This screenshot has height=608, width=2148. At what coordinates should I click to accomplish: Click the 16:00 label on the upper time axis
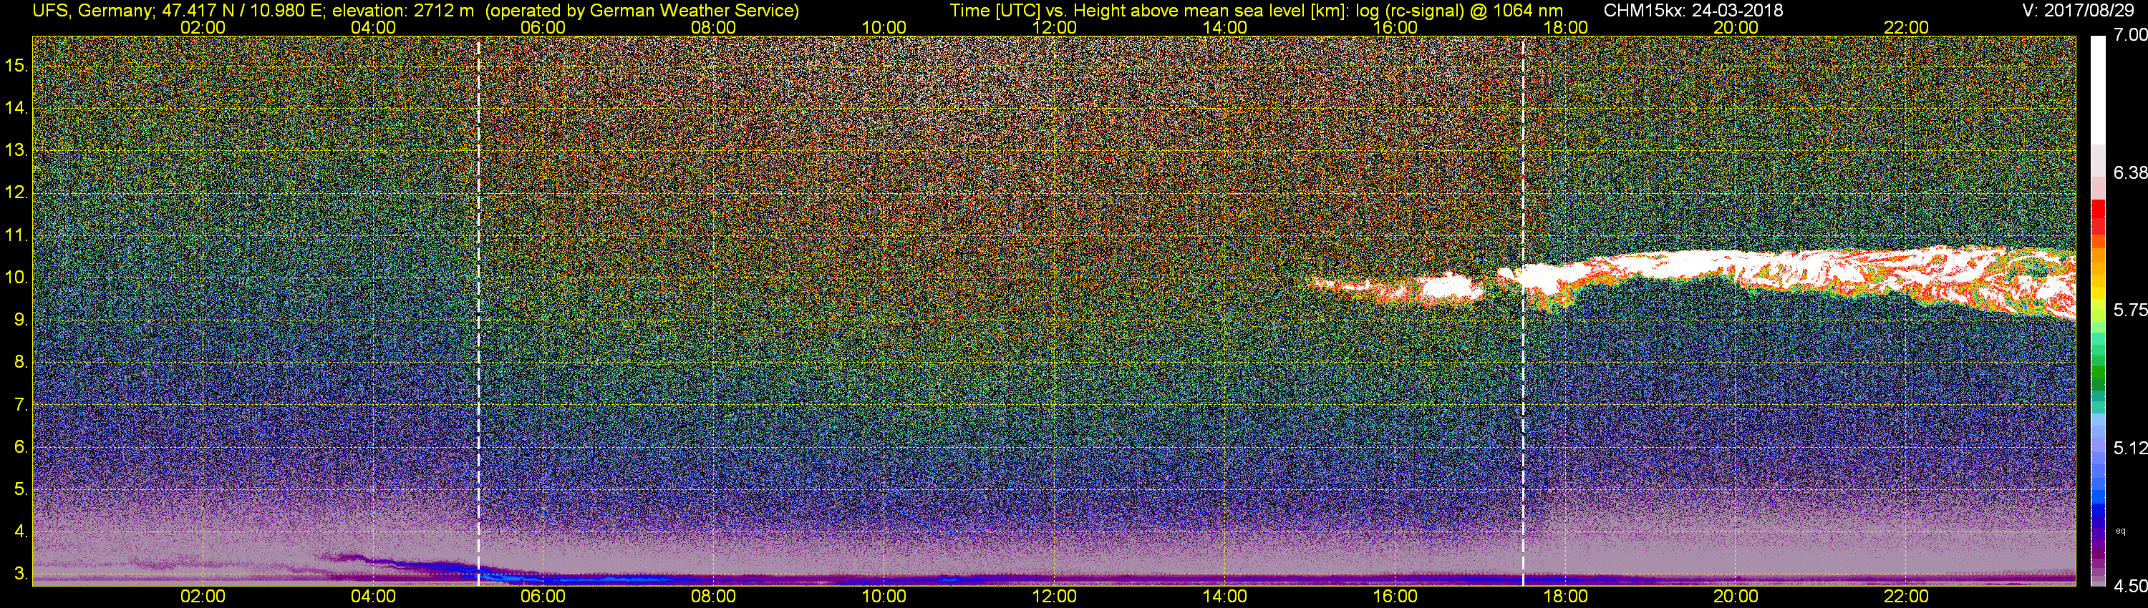[x=1395, y=27]
